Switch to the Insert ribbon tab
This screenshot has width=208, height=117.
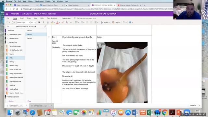(22, 18)
